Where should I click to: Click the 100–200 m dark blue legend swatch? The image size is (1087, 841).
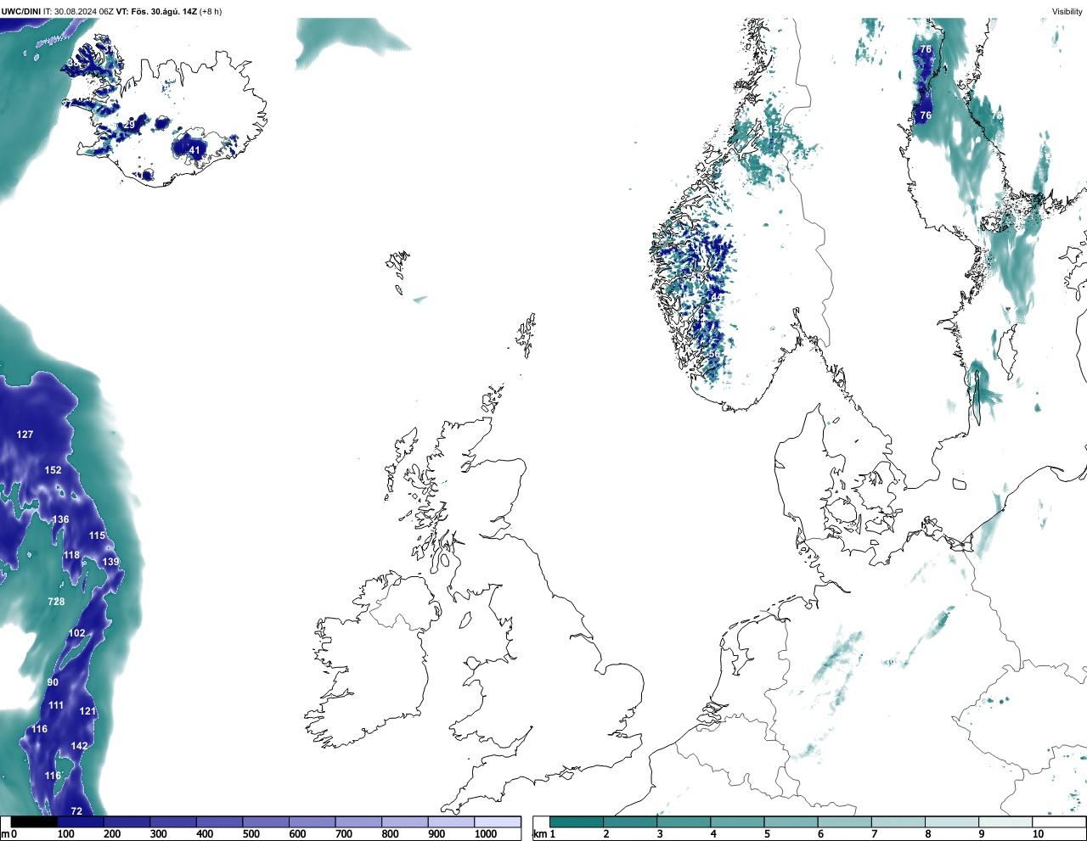[x=81, y=821]
